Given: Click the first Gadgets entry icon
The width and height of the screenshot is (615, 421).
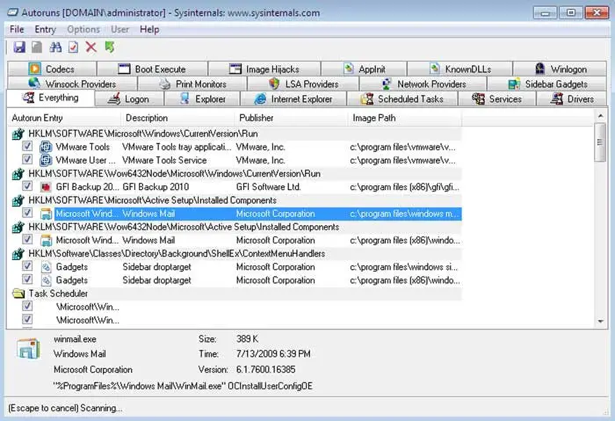Looking at the screenshot, I should pyautogui.click(x=46, y=267).
